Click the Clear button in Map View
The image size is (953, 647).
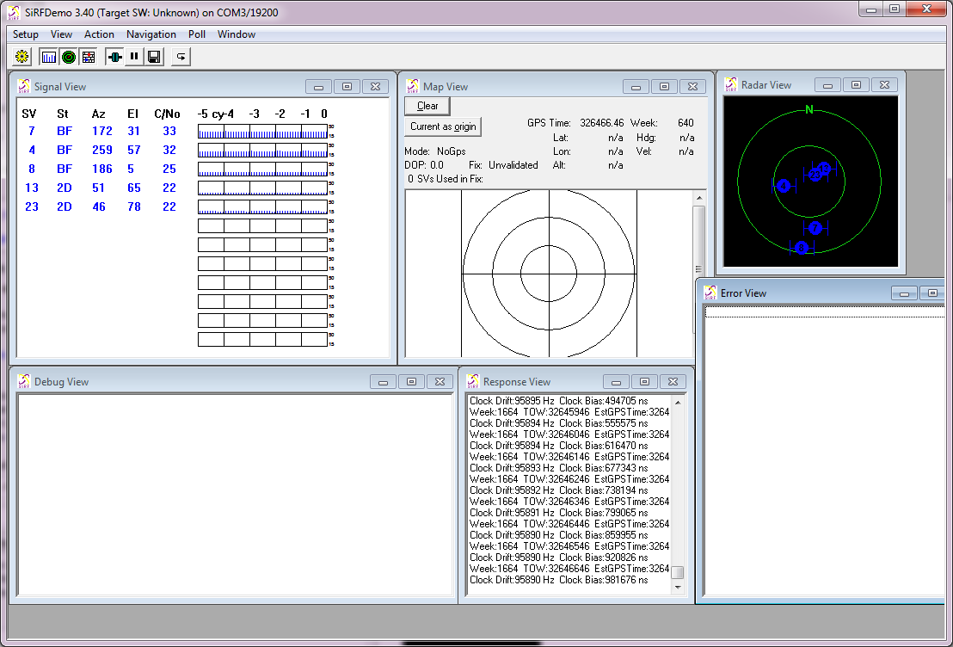427,106
